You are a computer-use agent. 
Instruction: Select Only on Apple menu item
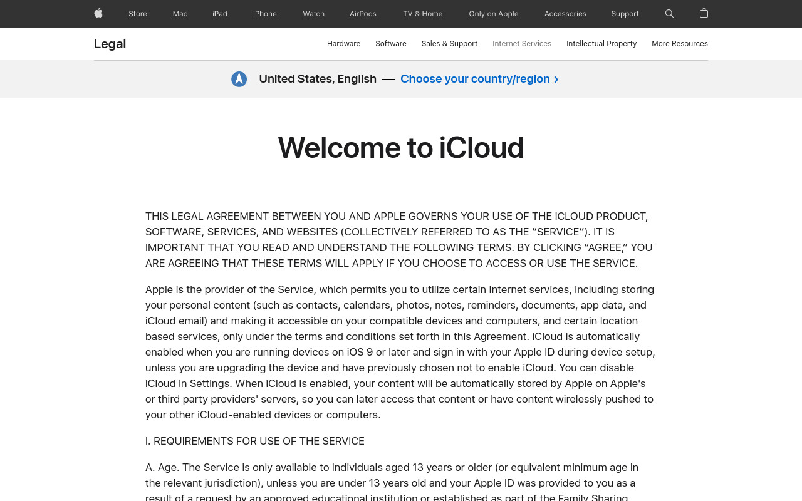(x=494, y=14)
